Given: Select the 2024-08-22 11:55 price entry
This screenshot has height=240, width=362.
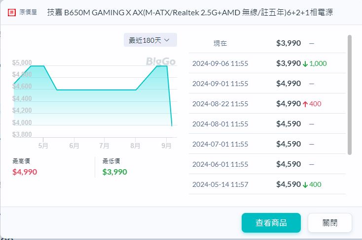Looking at the screenshot, I should pyautogui.click(x=220, y=104).
